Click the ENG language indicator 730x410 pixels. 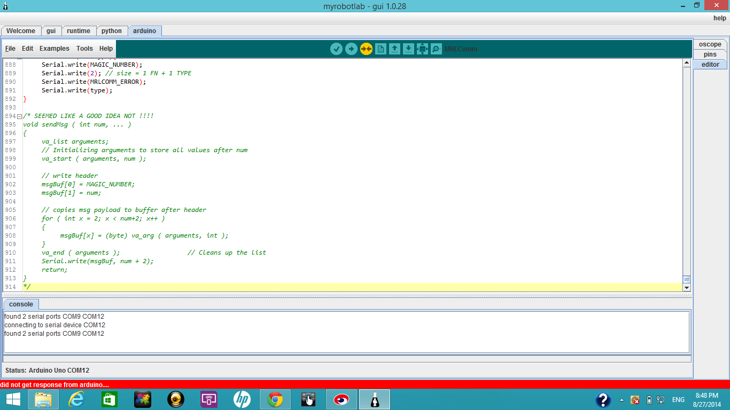click(x=678, y=400)
